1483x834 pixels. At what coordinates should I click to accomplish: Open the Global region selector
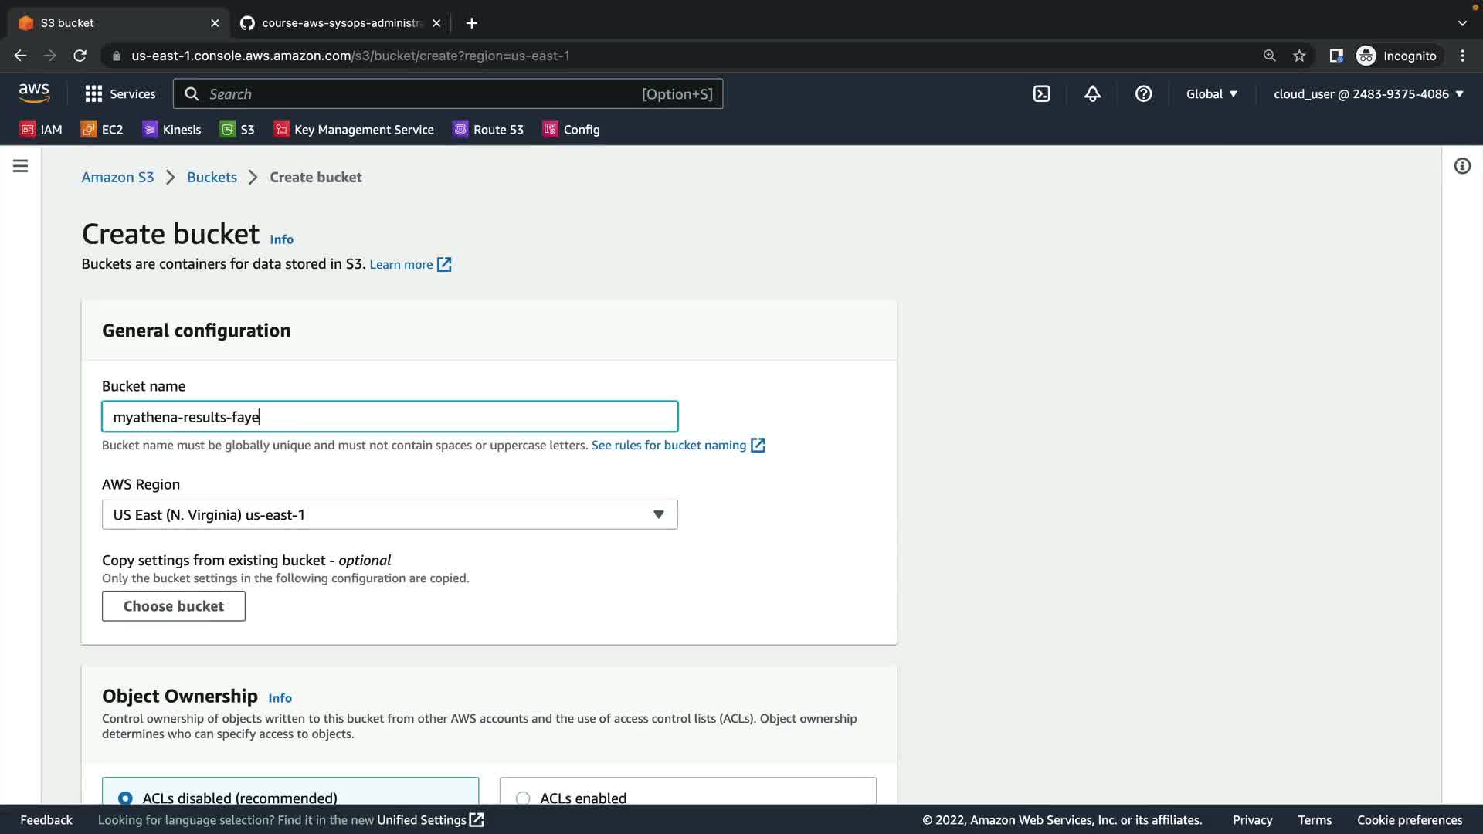click(x=1211, y=94)
